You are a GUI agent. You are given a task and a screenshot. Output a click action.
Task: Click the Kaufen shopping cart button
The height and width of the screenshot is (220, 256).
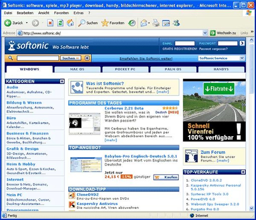tap(166, 177)
